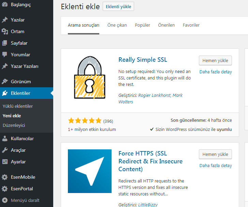Switch to the Popüler tab
This screenshot has width=248, height=207.
pyautogui.click(x=143, y=25)
